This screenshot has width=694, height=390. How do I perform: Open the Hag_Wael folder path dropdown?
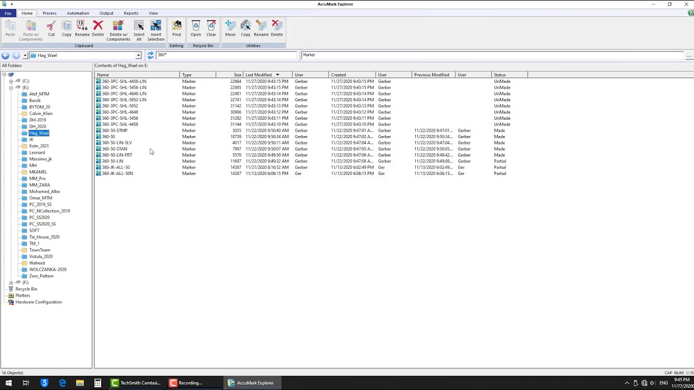click(138, 55)
